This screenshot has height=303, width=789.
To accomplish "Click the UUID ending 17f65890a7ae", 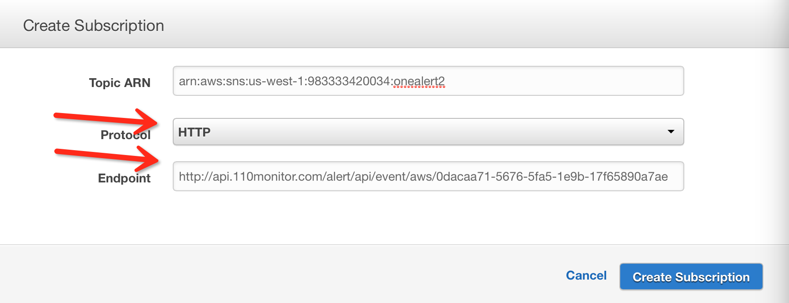I will coord(552,177).
